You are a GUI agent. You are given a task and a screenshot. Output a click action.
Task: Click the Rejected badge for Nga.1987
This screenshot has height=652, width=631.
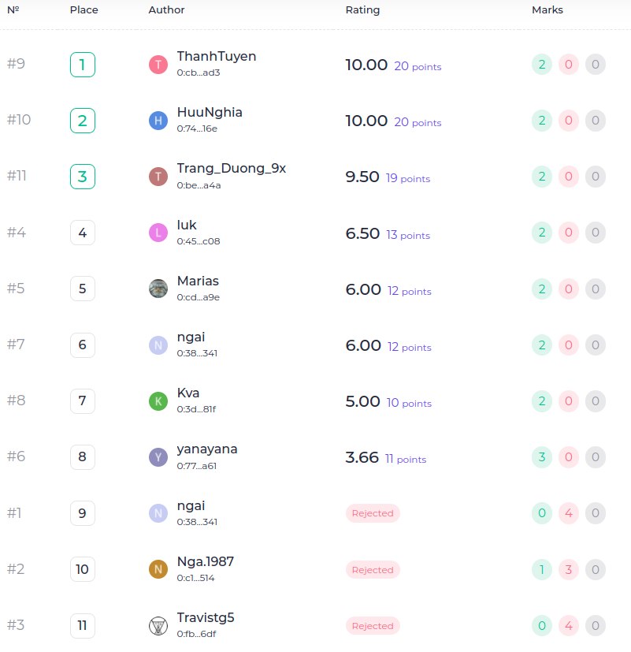pos(373,569)
